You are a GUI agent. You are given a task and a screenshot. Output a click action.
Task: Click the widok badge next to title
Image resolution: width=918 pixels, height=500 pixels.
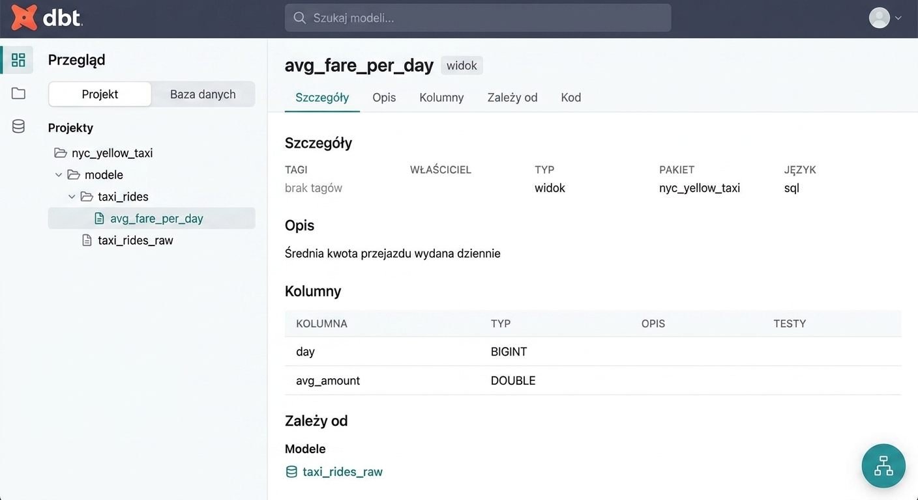coord(462,66)
